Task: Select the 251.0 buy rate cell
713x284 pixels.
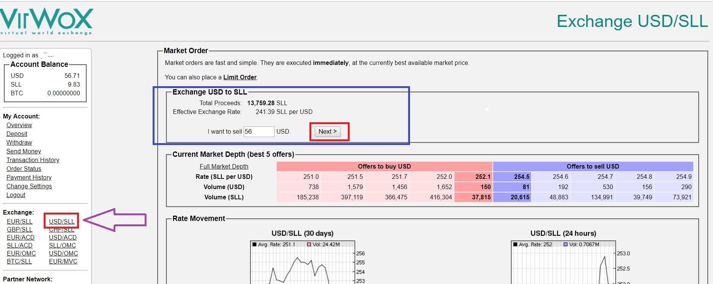Action: coord(298,177)
